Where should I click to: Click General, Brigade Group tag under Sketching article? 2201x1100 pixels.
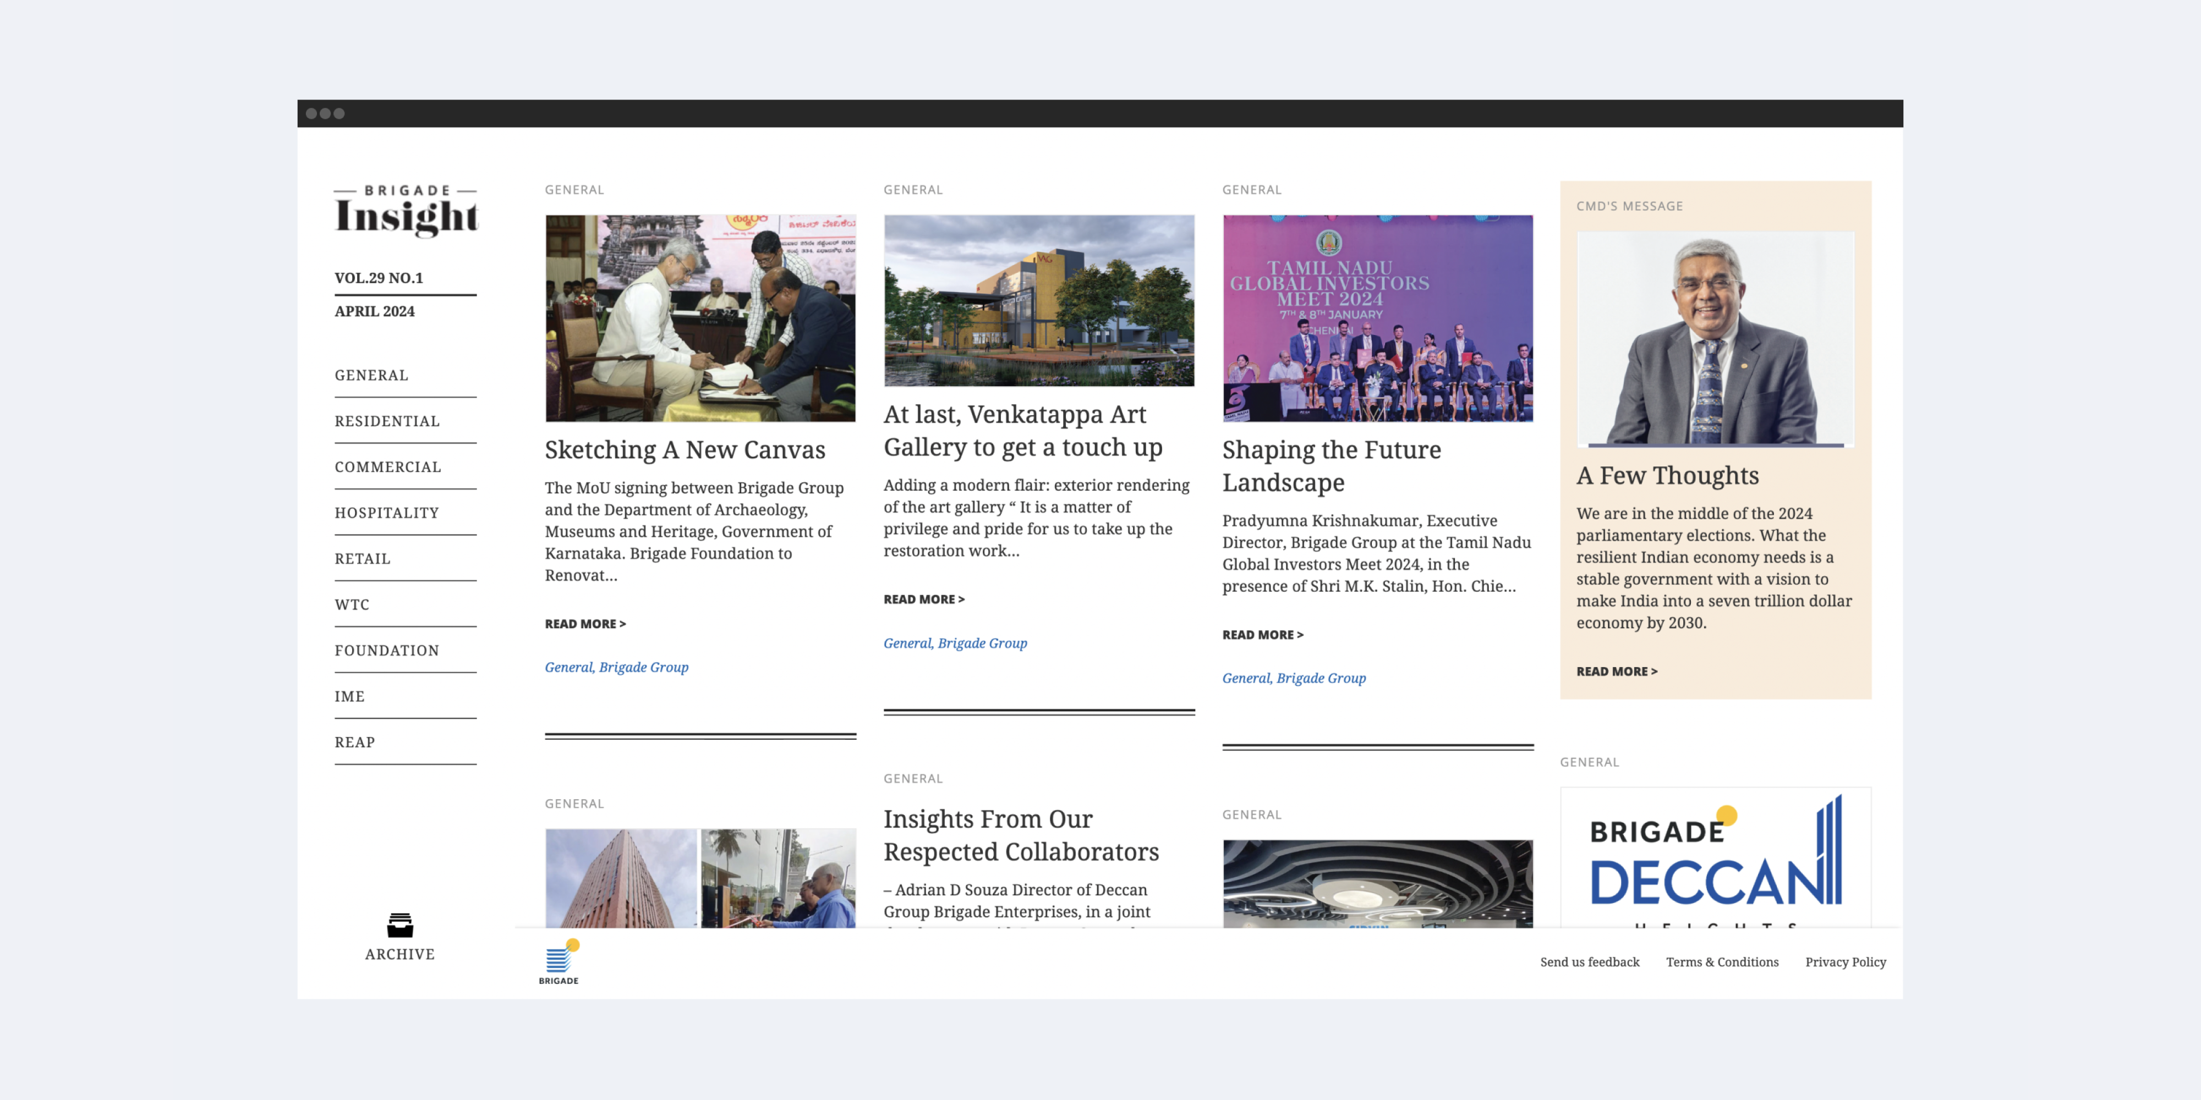pyautogui.click(x=617, y=667)
